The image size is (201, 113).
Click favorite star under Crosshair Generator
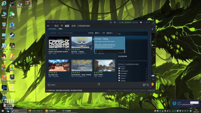click(x=68, y=50)
